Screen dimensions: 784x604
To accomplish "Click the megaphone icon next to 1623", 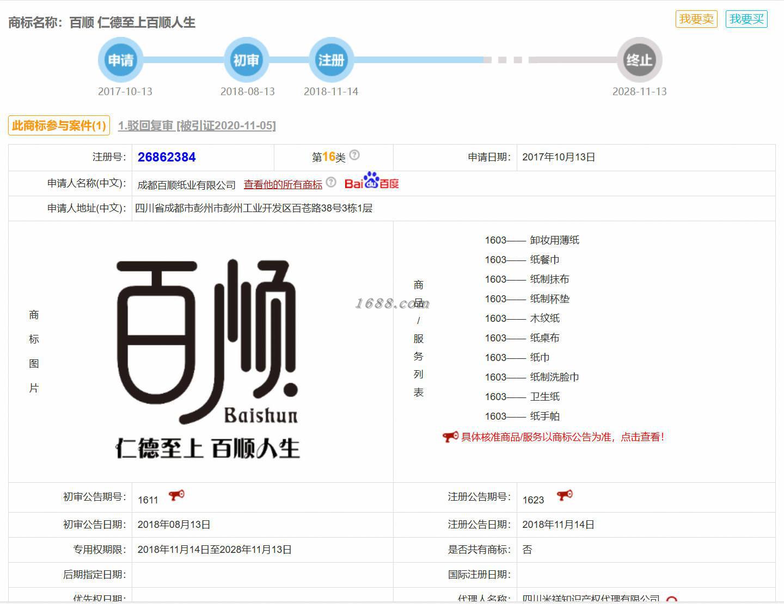I will coord(565,495).
